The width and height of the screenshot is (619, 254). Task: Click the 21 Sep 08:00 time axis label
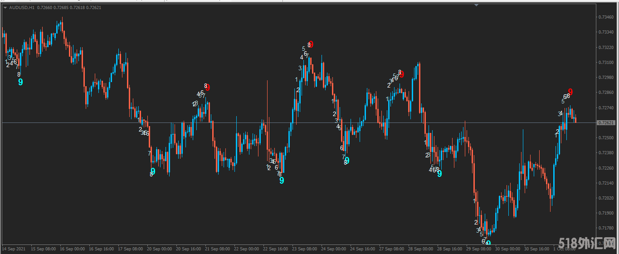point(218,249)
